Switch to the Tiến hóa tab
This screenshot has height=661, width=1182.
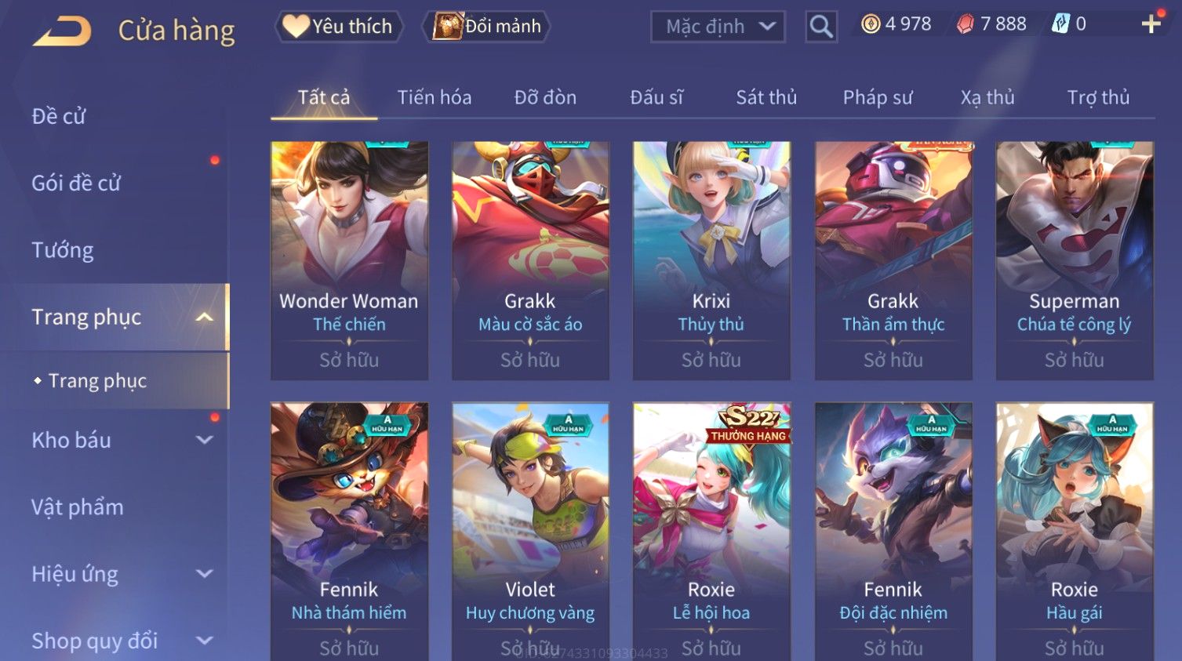click(434, 97)
